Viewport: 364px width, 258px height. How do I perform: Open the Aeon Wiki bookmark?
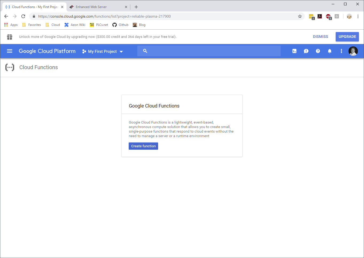(75, 25)
